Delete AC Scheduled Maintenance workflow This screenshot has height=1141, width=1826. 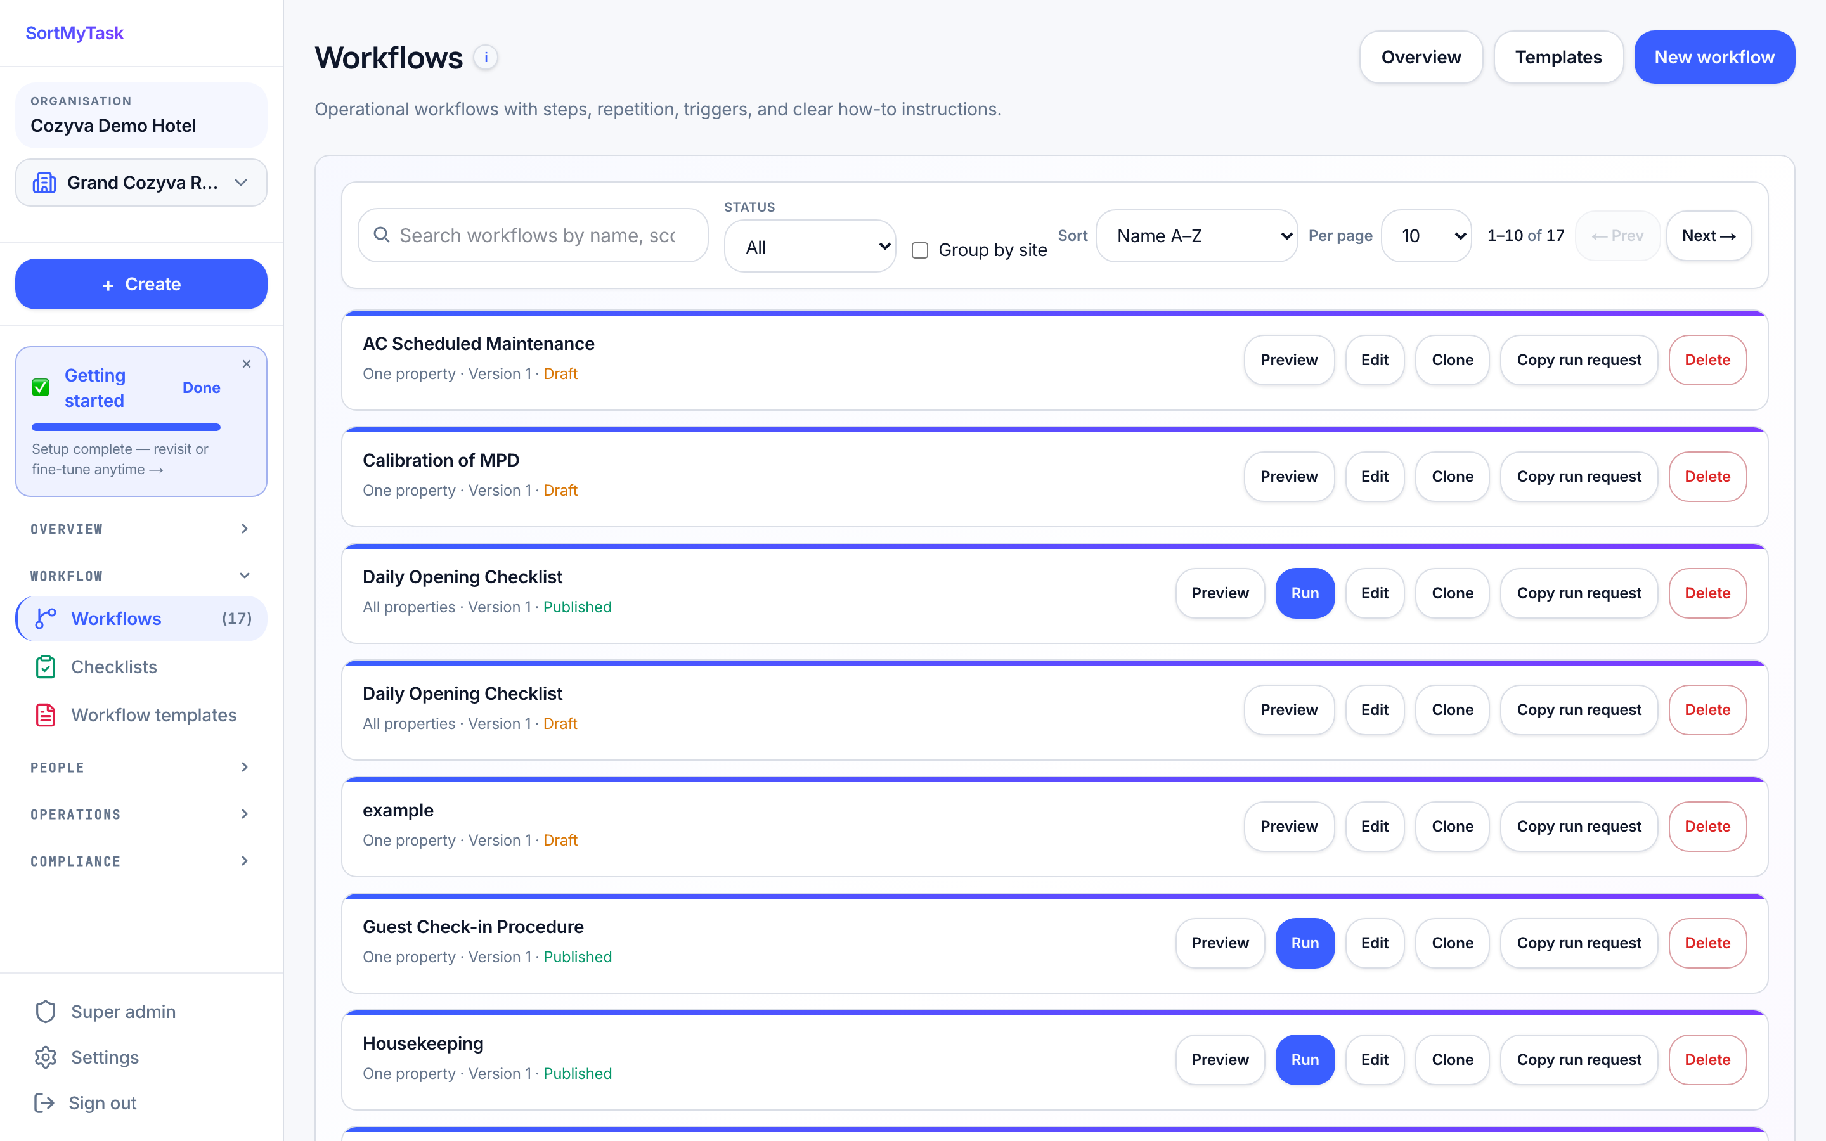[1707, 360]
